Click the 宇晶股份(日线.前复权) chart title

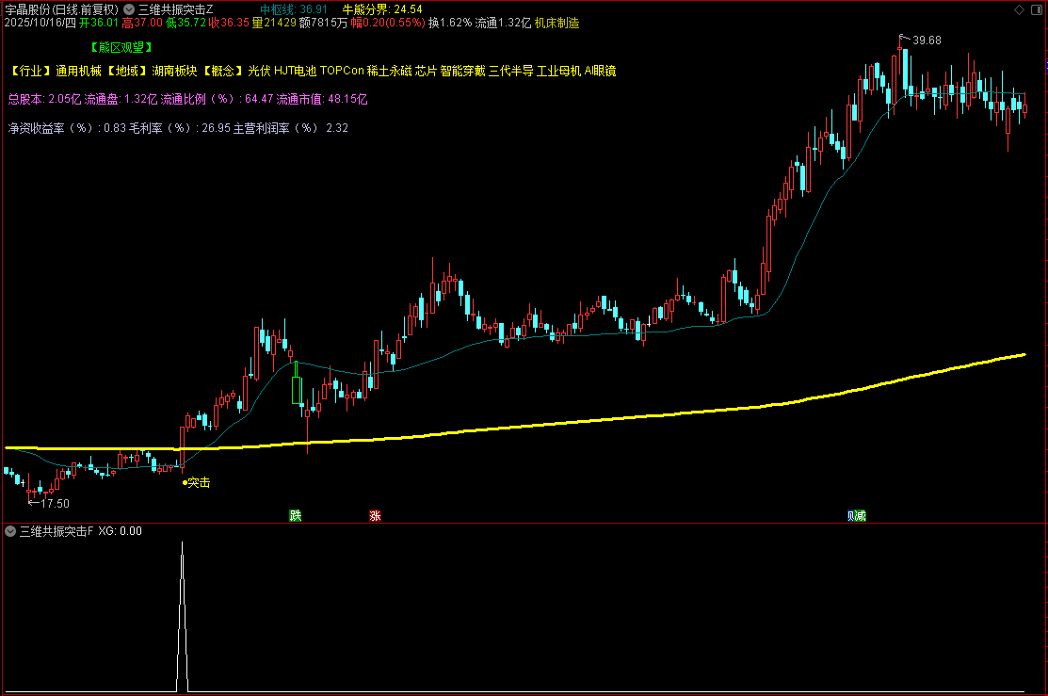61,9
